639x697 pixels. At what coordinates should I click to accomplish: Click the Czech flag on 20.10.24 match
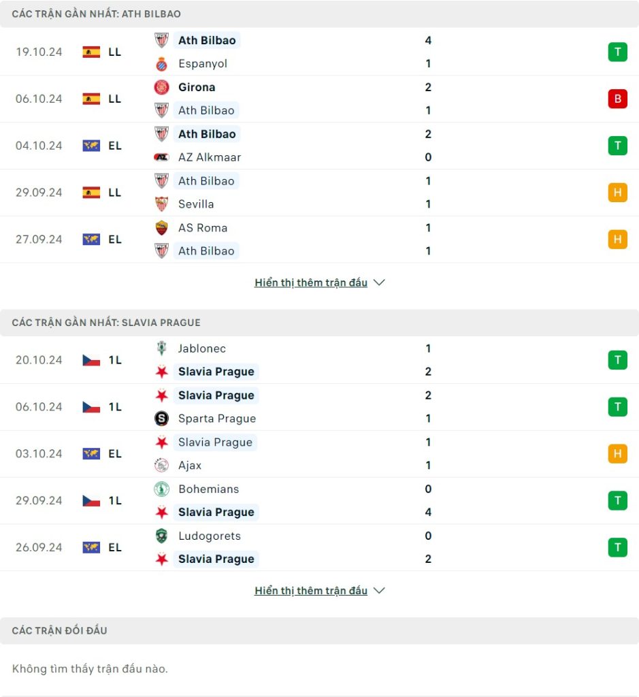point(91,360)
